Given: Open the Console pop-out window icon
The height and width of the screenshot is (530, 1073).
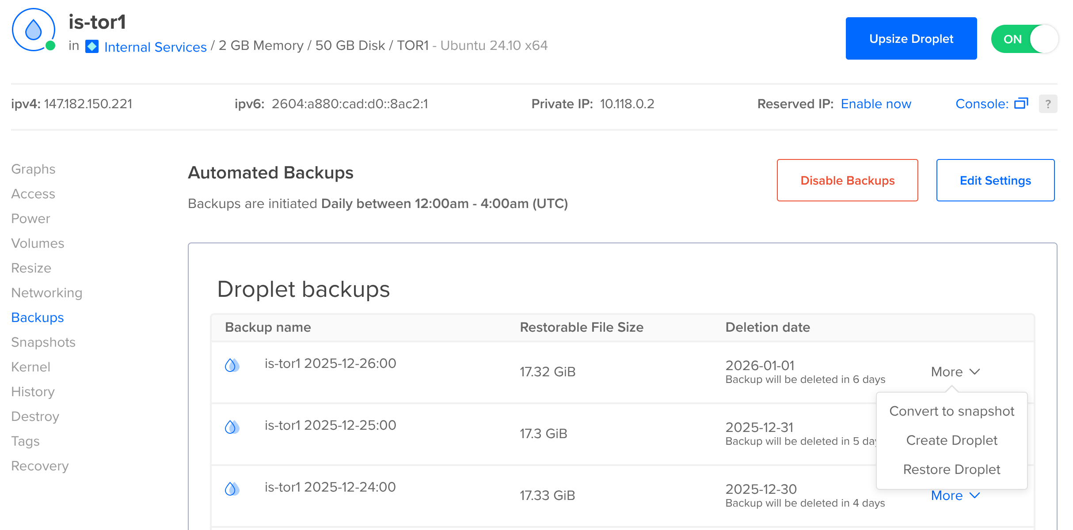Looking at the screenshot, I should 1021,103.
